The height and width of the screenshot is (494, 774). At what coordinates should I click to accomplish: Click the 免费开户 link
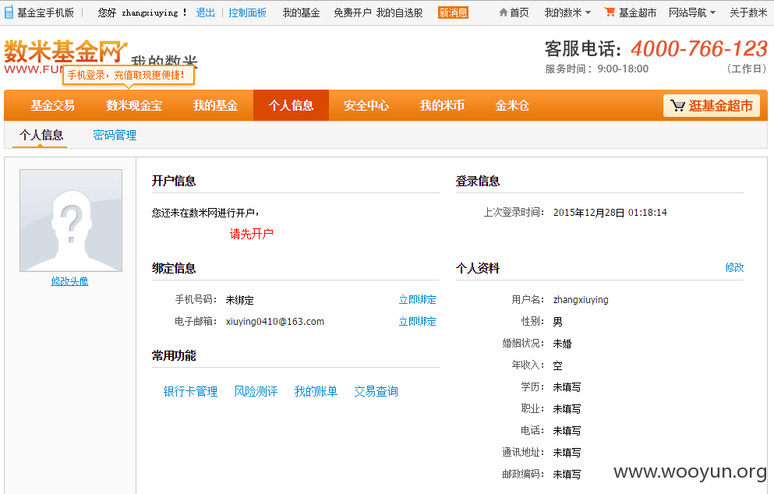coord(352,12)
